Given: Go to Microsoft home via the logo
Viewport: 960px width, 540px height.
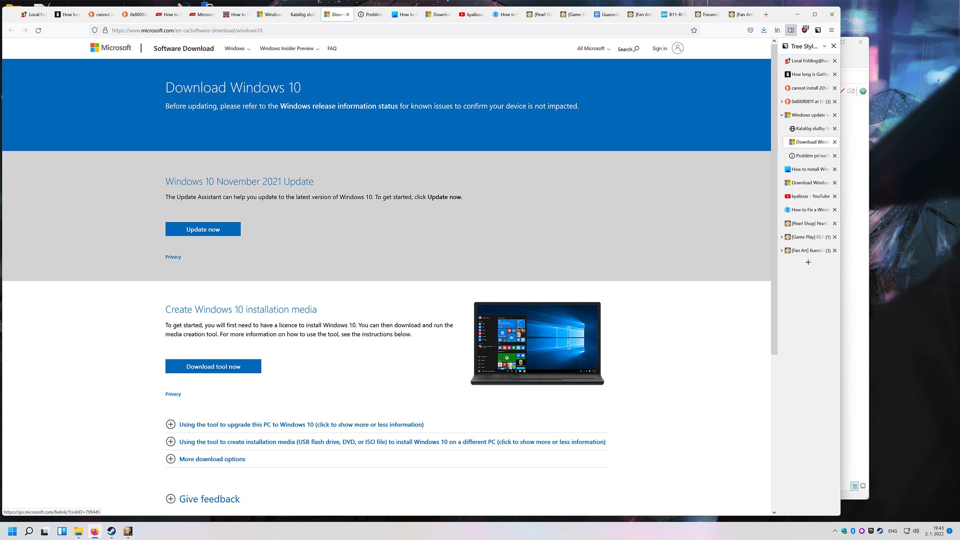Looking at the screenshot, I should 111,48.
